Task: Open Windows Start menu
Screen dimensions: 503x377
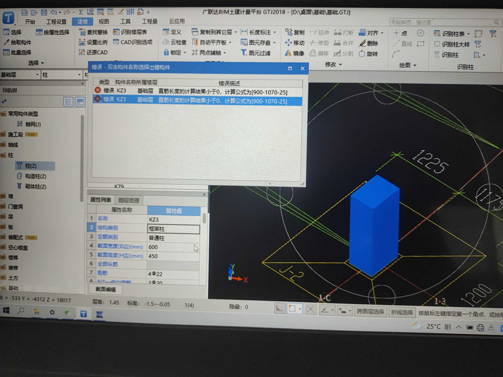Action: [6, 311]
